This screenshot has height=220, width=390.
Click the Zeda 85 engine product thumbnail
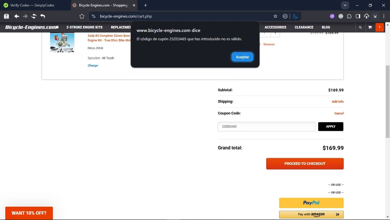click(x=62, y=43)
